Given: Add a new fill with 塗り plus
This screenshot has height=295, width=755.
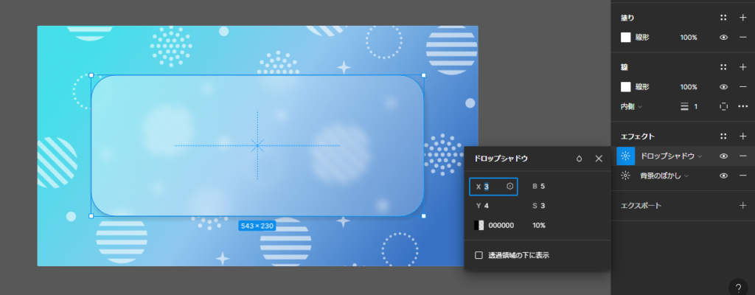Looking at the screenshot, I should pos(743,18).
